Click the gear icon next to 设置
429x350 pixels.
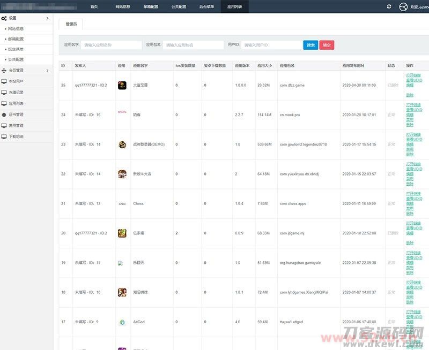tap(4, 18)
